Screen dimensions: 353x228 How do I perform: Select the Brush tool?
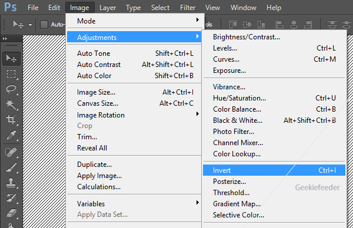tap(11, 167)
